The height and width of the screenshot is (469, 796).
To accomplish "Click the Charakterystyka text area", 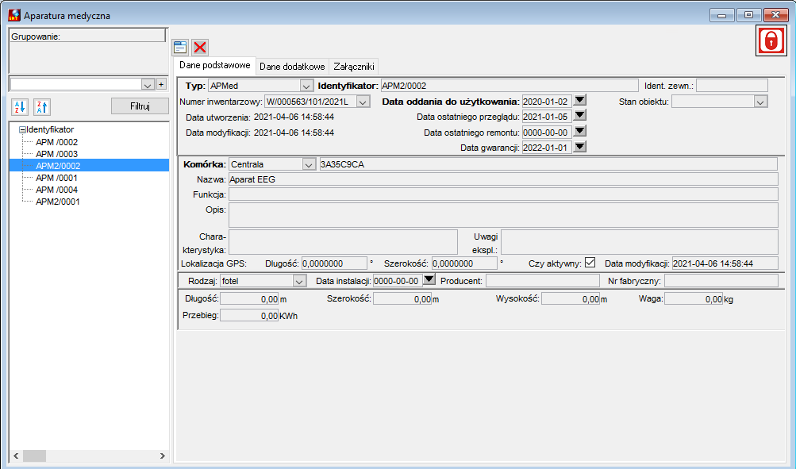I will pos(343,242).
